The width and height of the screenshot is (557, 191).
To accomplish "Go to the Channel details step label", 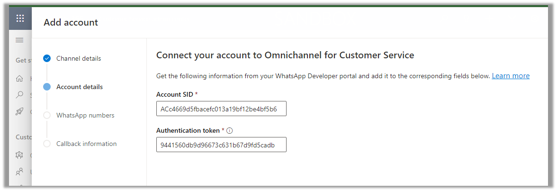I will click(x=79, y=58).
